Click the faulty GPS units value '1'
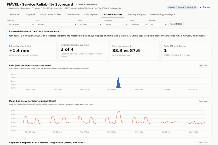Image resolution: width=218 pixels, height=145 pixels. (x=165, y=50)
